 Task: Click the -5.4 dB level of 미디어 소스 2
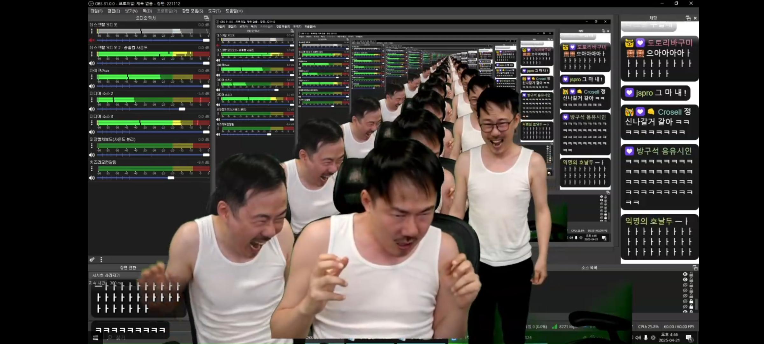coord(203,94)
